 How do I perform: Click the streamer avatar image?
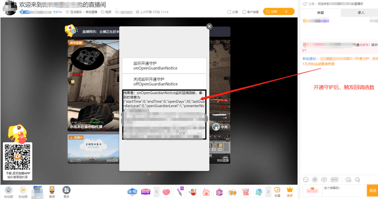click(x=9, y=8)
